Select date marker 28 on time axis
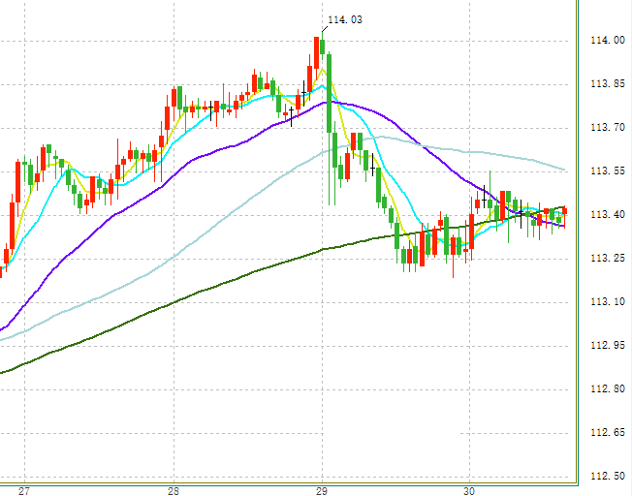Image resolution: width=632 pixels, height=496 pixels. (174, 488)
